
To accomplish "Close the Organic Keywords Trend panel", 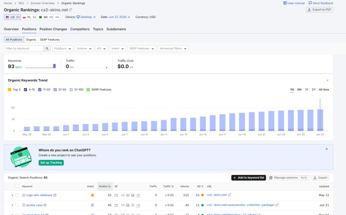I will click(327, 80).
